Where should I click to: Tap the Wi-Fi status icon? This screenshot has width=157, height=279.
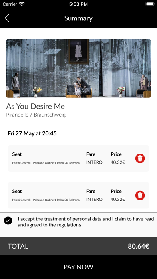coord(22,4)
